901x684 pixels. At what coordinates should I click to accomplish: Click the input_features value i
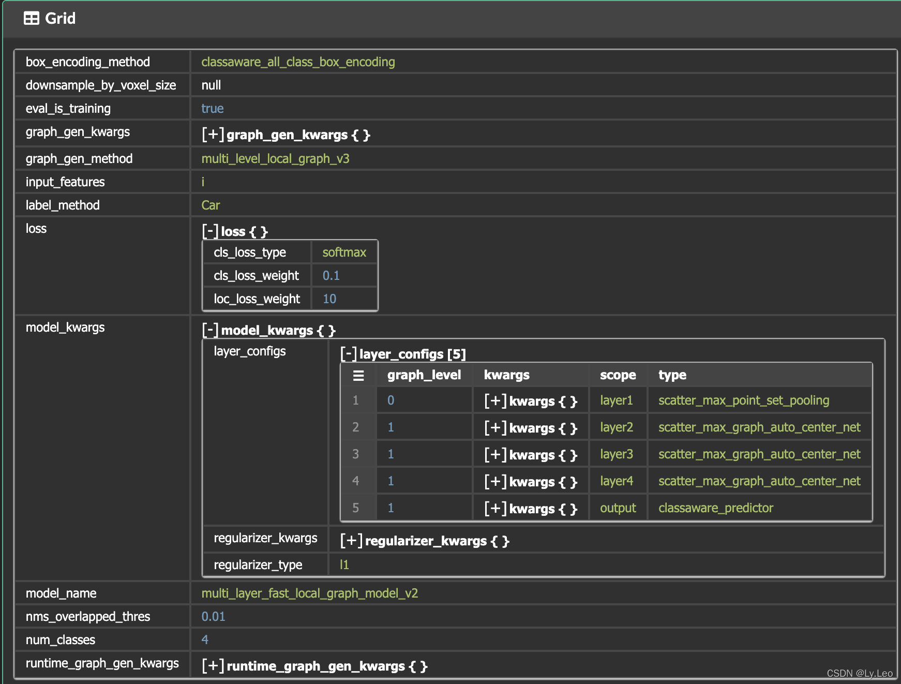[x=203, y=182]
